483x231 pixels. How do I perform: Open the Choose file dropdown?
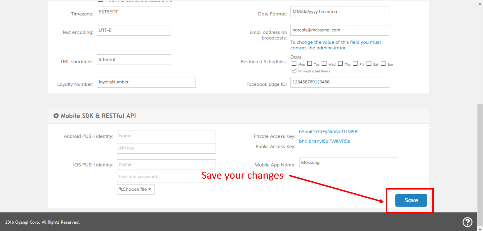(135, 189)
